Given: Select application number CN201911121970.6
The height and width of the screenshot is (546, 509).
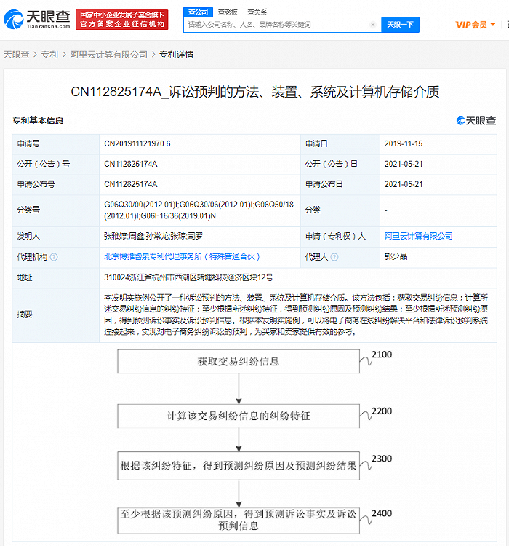Looking at the screenshot, I should coord(137,144).
